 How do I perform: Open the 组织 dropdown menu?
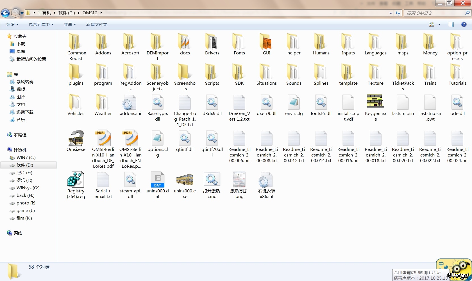pos(12,24)
